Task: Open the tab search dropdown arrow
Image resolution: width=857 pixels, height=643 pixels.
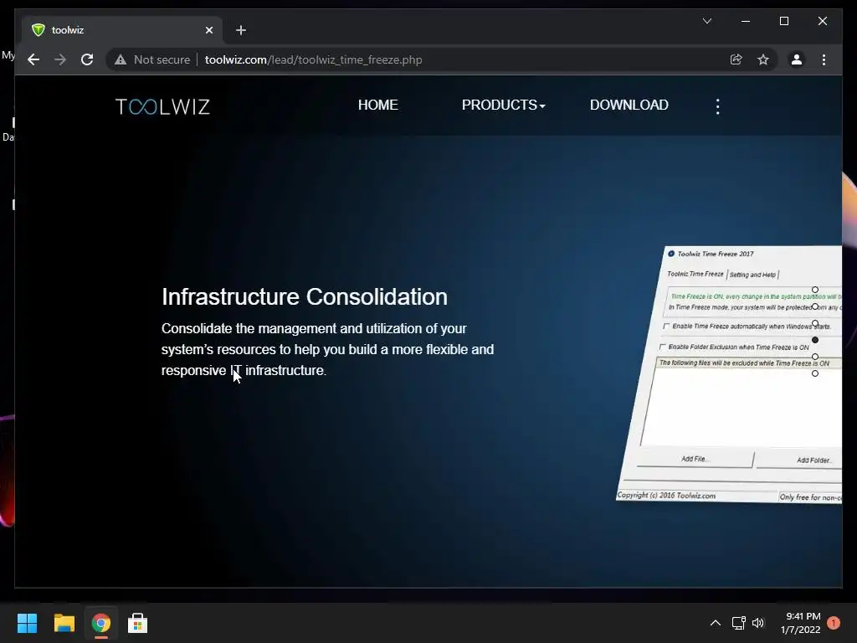Action: coord(706,21)
